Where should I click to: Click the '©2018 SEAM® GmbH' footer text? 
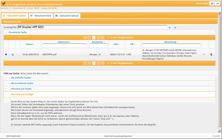(x=13, y=136)
